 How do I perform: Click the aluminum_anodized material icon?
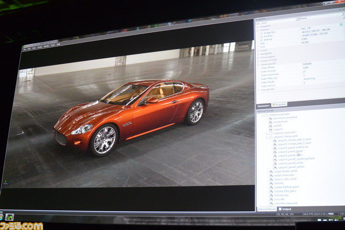pos(271,119)
